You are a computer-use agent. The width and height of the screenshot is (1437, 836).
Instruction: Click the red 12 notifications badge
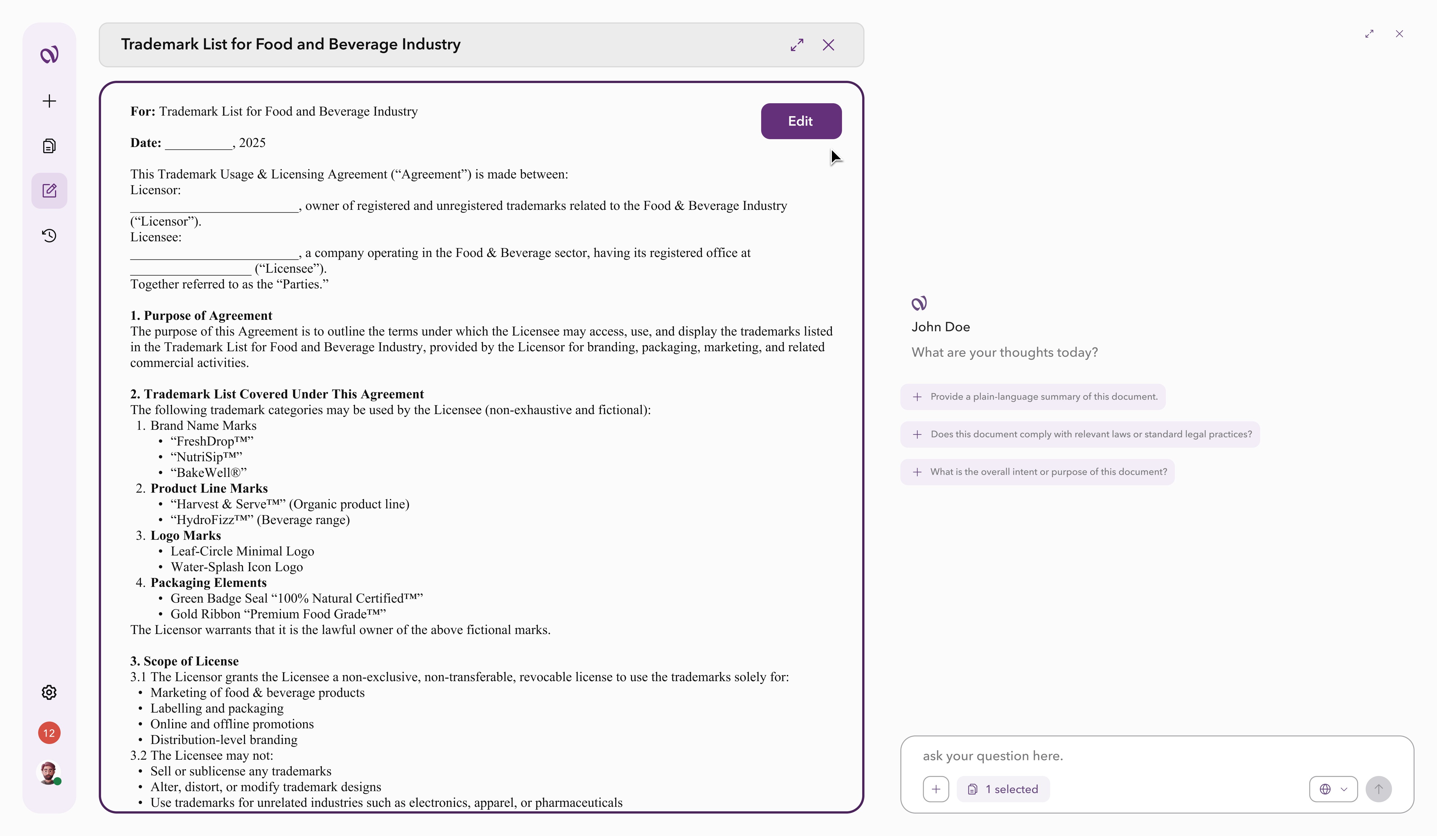(x=49, y=733)
